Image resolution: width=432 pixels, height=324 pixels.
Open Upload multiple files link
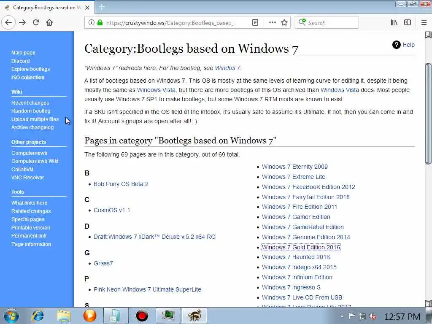tap(35, 119)
